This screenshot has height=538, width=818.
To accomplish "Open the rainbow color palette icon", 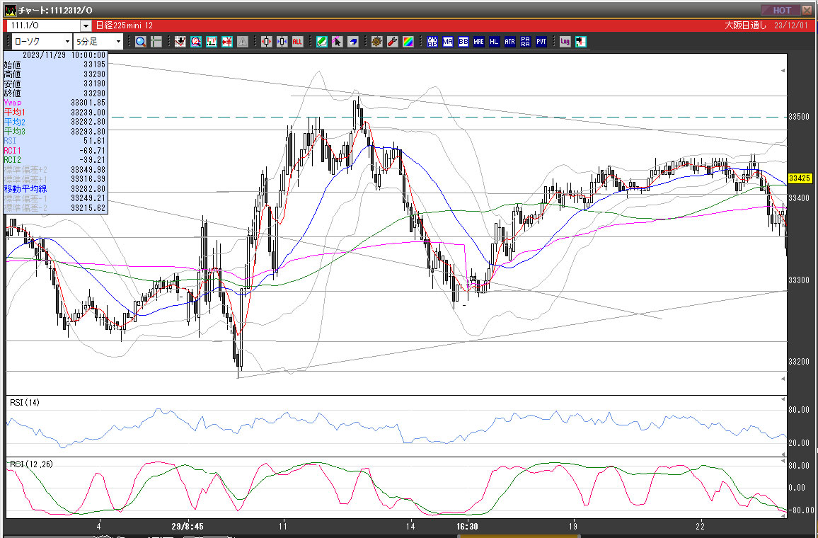I will pos(408,42).
